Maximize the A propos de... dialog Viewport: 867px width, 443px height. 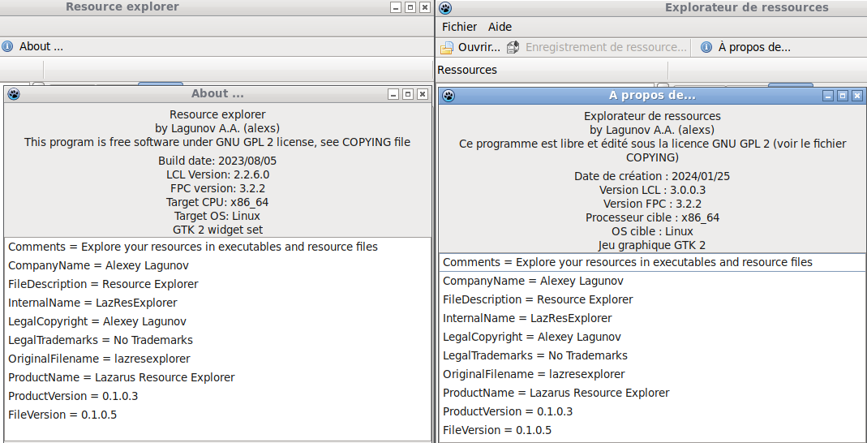[842, 96]
